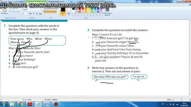Click the Cut (Вырезать) button
This screenshot has width=191, height=107.
point(14,9)
